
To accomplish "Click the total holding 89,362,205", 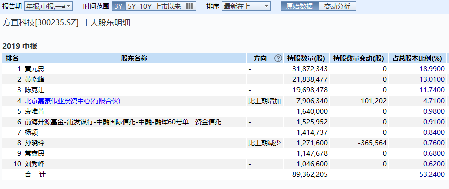I will click(x=310, y=175).
